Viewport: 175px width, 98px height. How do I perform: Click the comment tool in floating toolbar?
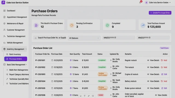[x=93, y=96]
